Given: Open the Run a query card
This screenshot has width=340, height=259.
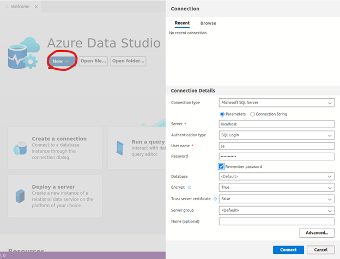Looking at the screenshot, I should pyautogui.click(x=137, y=148).
